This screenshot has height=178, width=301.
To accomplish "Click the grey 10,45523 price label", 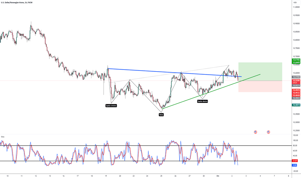I will [x=296, y=98].
